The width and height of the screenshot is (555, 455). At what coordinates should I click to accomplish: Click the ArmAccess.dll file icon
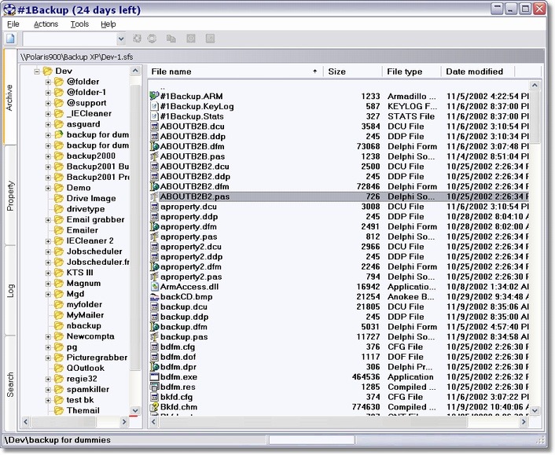tap(154, 287)
